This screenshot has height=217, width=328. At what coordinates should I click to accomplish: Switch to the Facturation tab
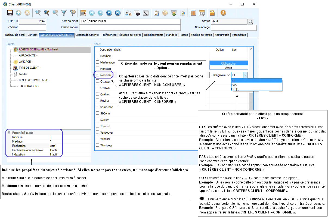tap(222, 35)
